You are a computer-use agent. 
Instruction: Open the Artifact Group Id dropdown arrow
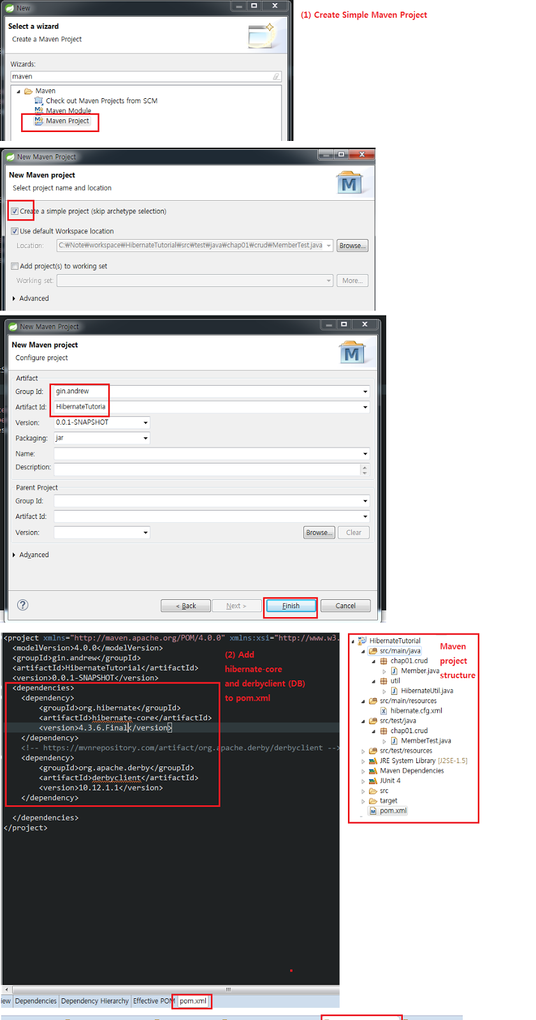(365, 391)
